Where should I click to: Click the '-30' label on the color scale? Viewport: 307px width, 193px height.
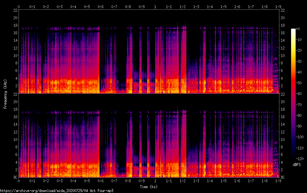click(x=299, y=61)
